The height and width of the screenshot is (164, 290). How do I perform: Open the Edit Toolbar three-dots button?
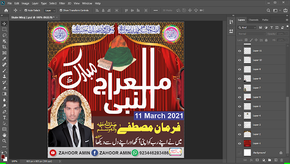(x=4, y=147)
